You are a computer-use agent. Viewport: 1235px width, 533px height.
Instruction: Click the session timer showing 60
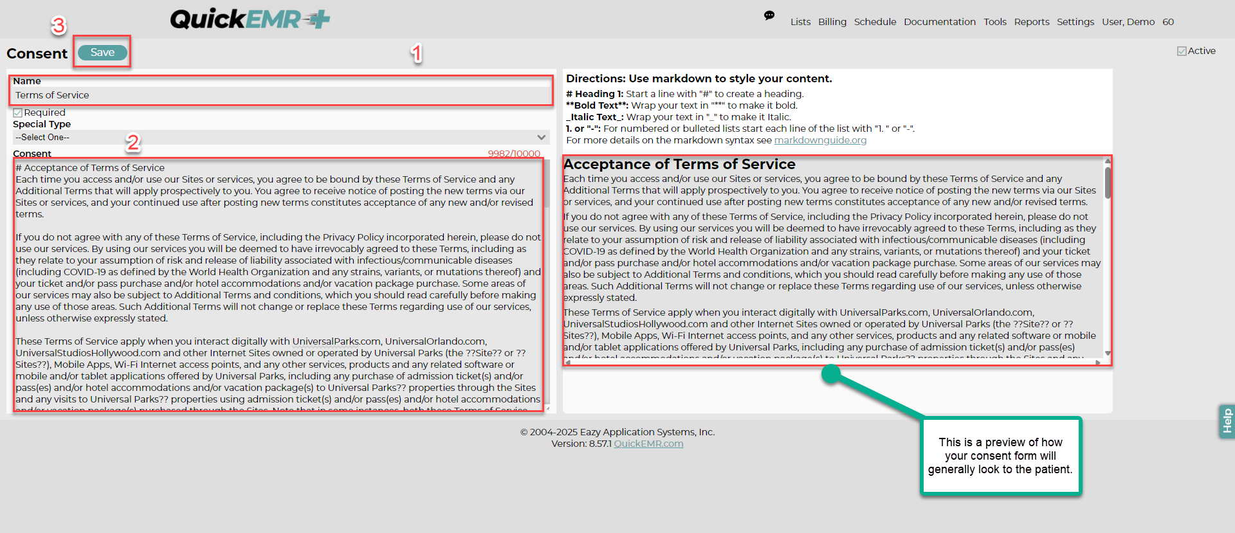click(x=1168, y=22)
